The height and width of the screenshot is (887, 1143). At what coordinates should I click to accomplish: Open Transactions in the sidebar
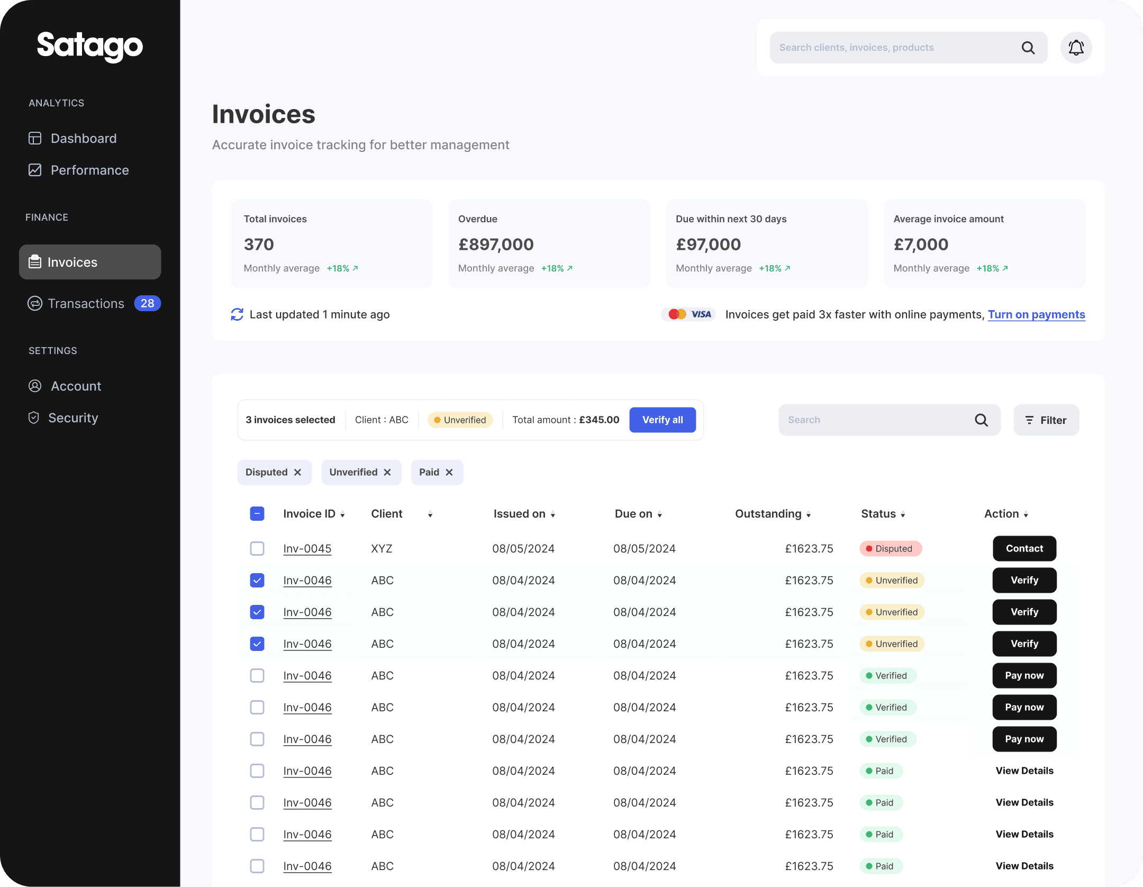coord(86,303)
